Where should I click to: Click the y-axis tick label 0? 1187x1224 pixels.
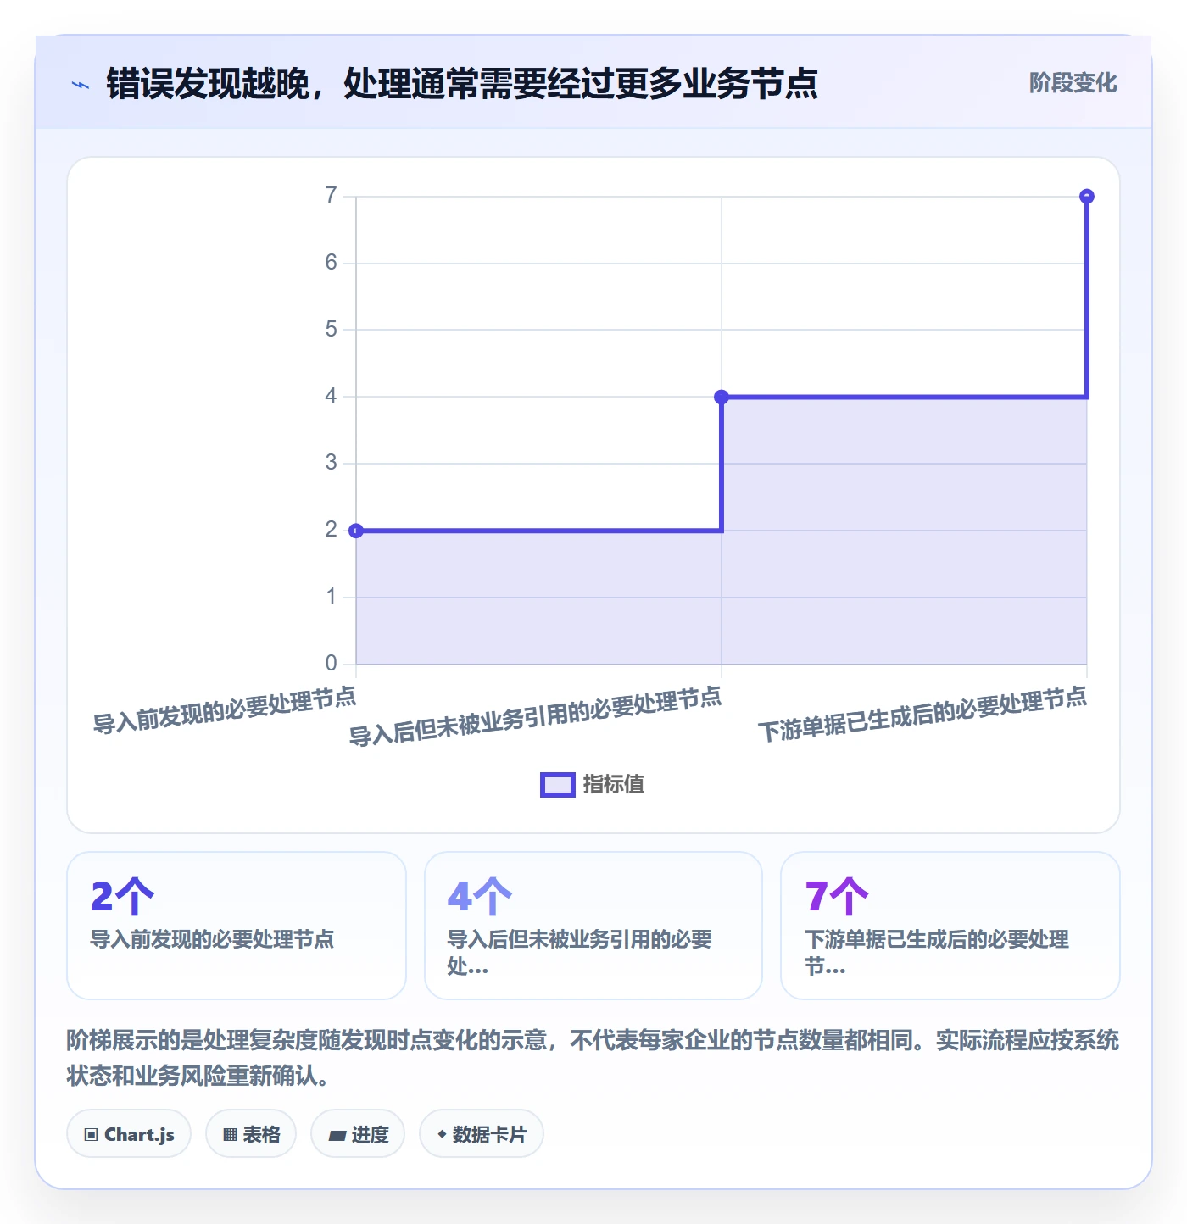pyautogui.click(x=332, y=663)
